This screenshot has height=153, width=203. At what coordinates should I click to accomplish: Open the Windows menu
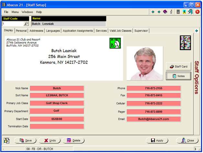pyautogui.click(x=27, y=12)
